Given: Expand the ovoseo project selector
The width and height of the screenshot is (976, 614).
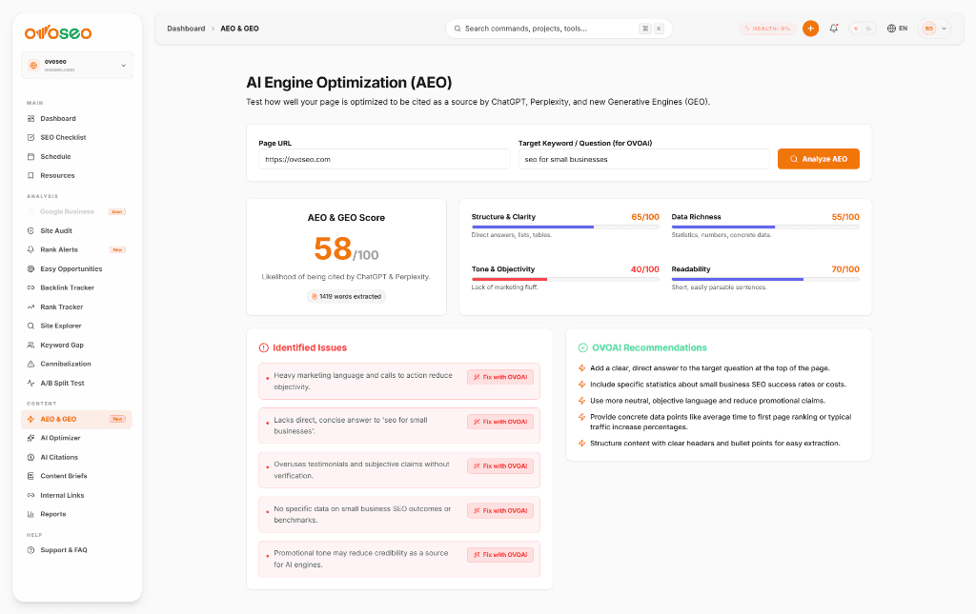Looking at the screenshot, I should [x=77, y=66].
